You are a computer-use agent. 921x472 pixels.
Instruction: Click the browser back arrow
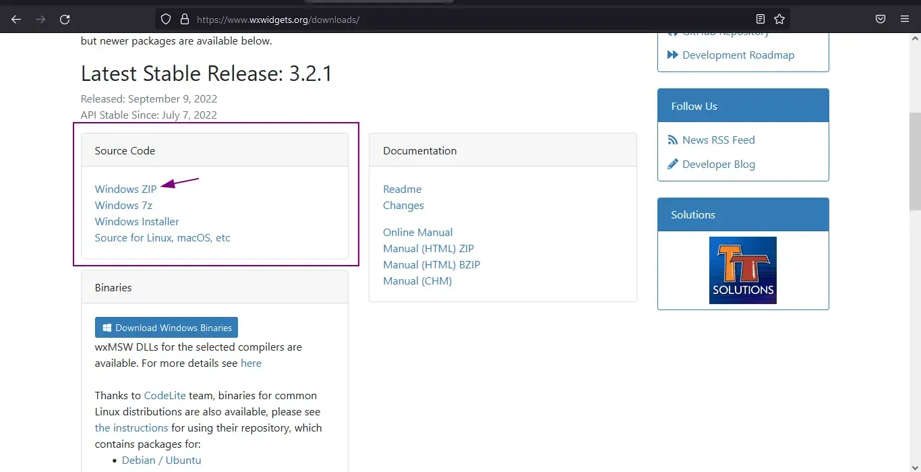pyautogui.click(x=16, y=20)
